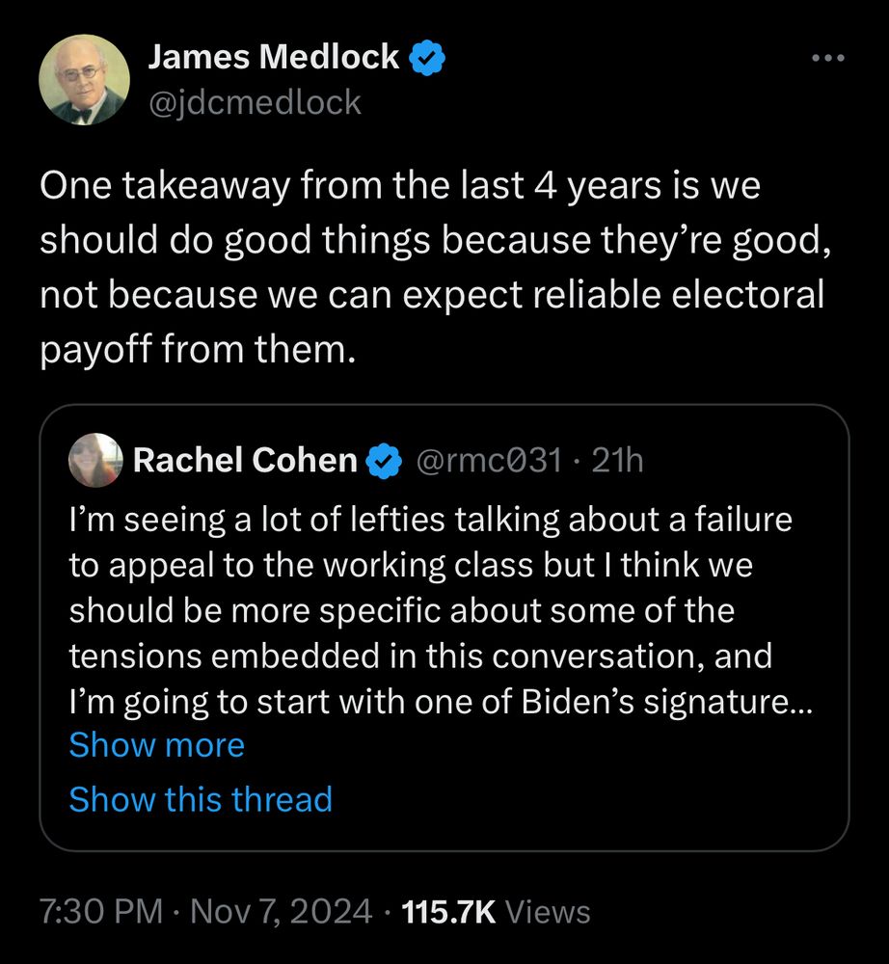Click the @jdcmedlock handle
Viewport: 889px width, 964px height.
pyautogui.click(x=255, y=102)
